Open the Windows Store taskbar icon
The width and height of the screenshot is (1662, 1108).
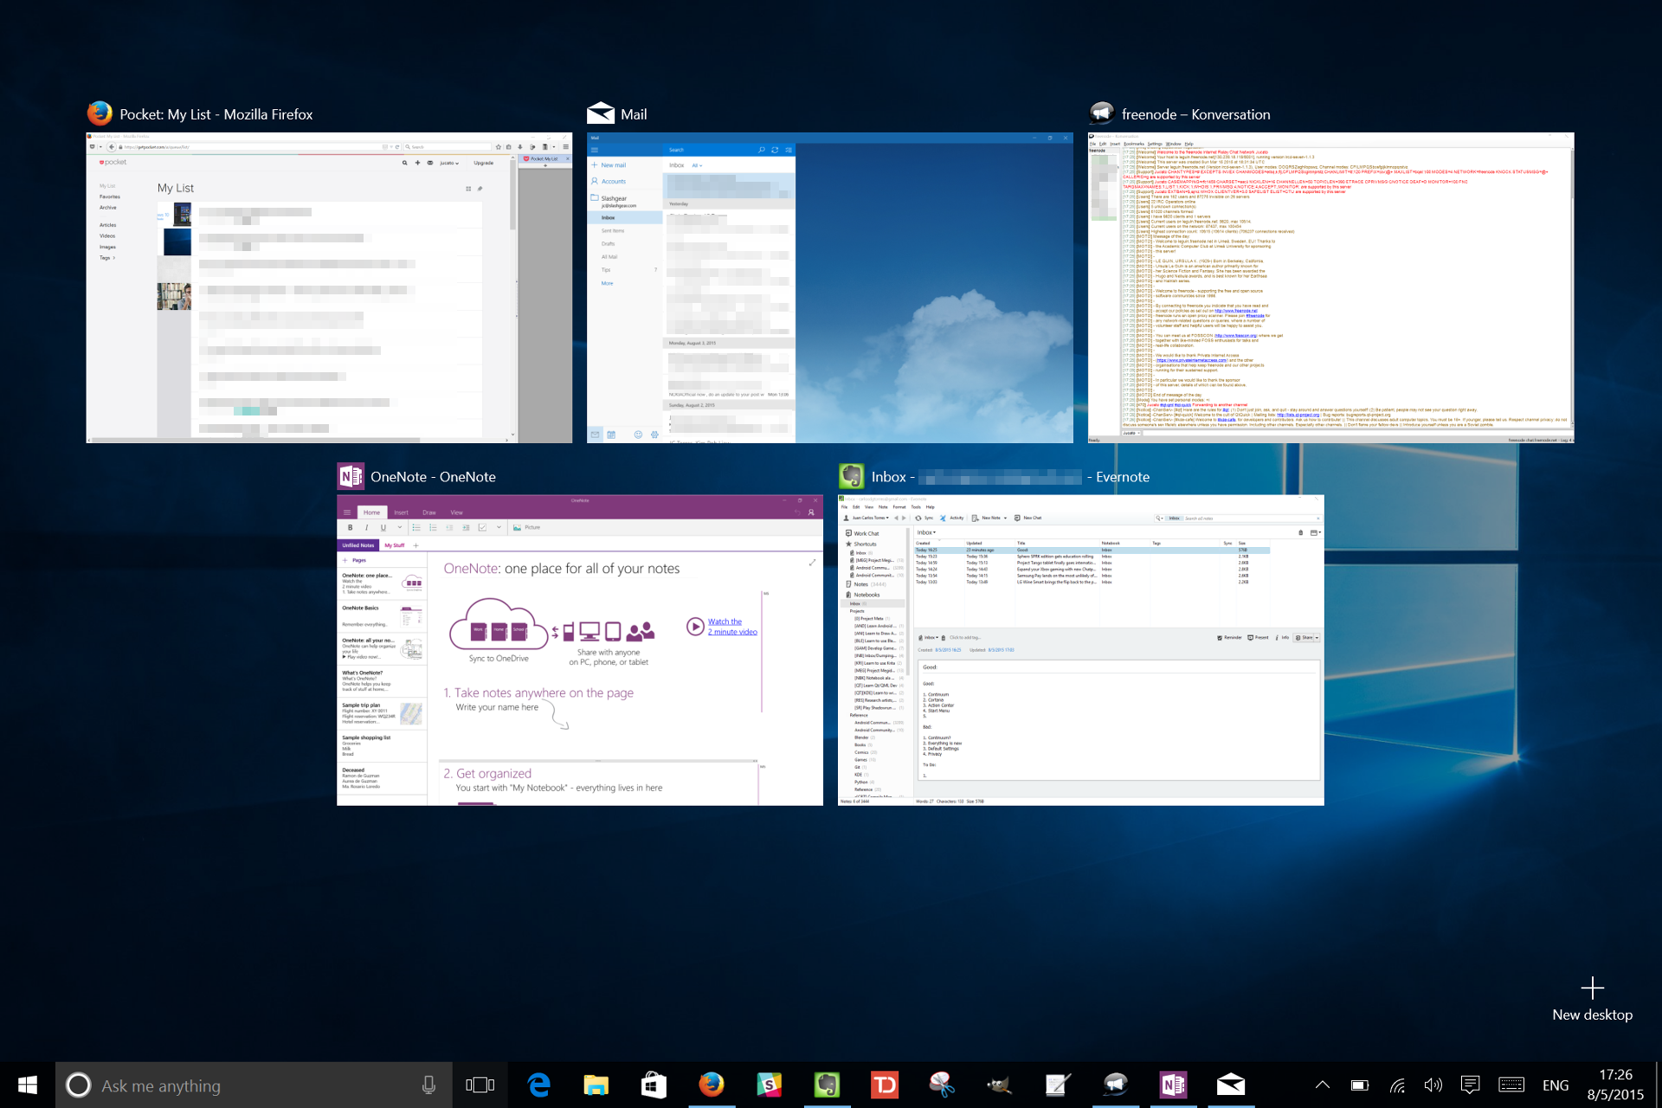[654, 1085]
